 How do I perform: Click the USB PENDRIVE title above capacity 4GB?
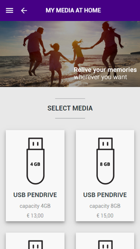[x=35, y=195]
